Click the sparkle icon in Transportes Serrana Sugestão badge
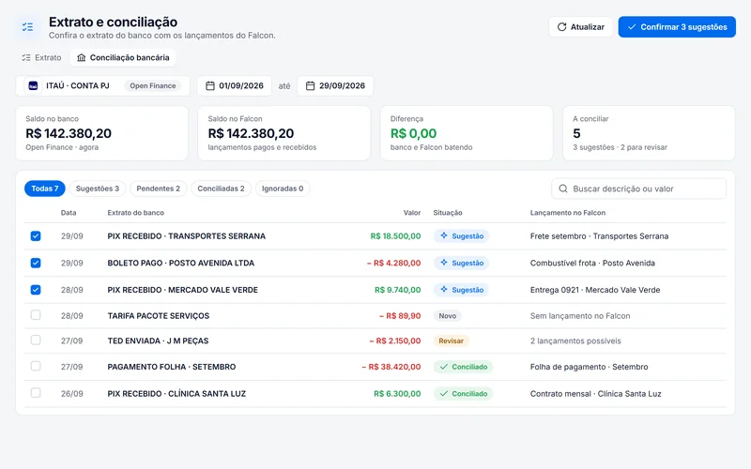Screen dimensions: 751x469 pyautogui.click(x=444, y=235)
